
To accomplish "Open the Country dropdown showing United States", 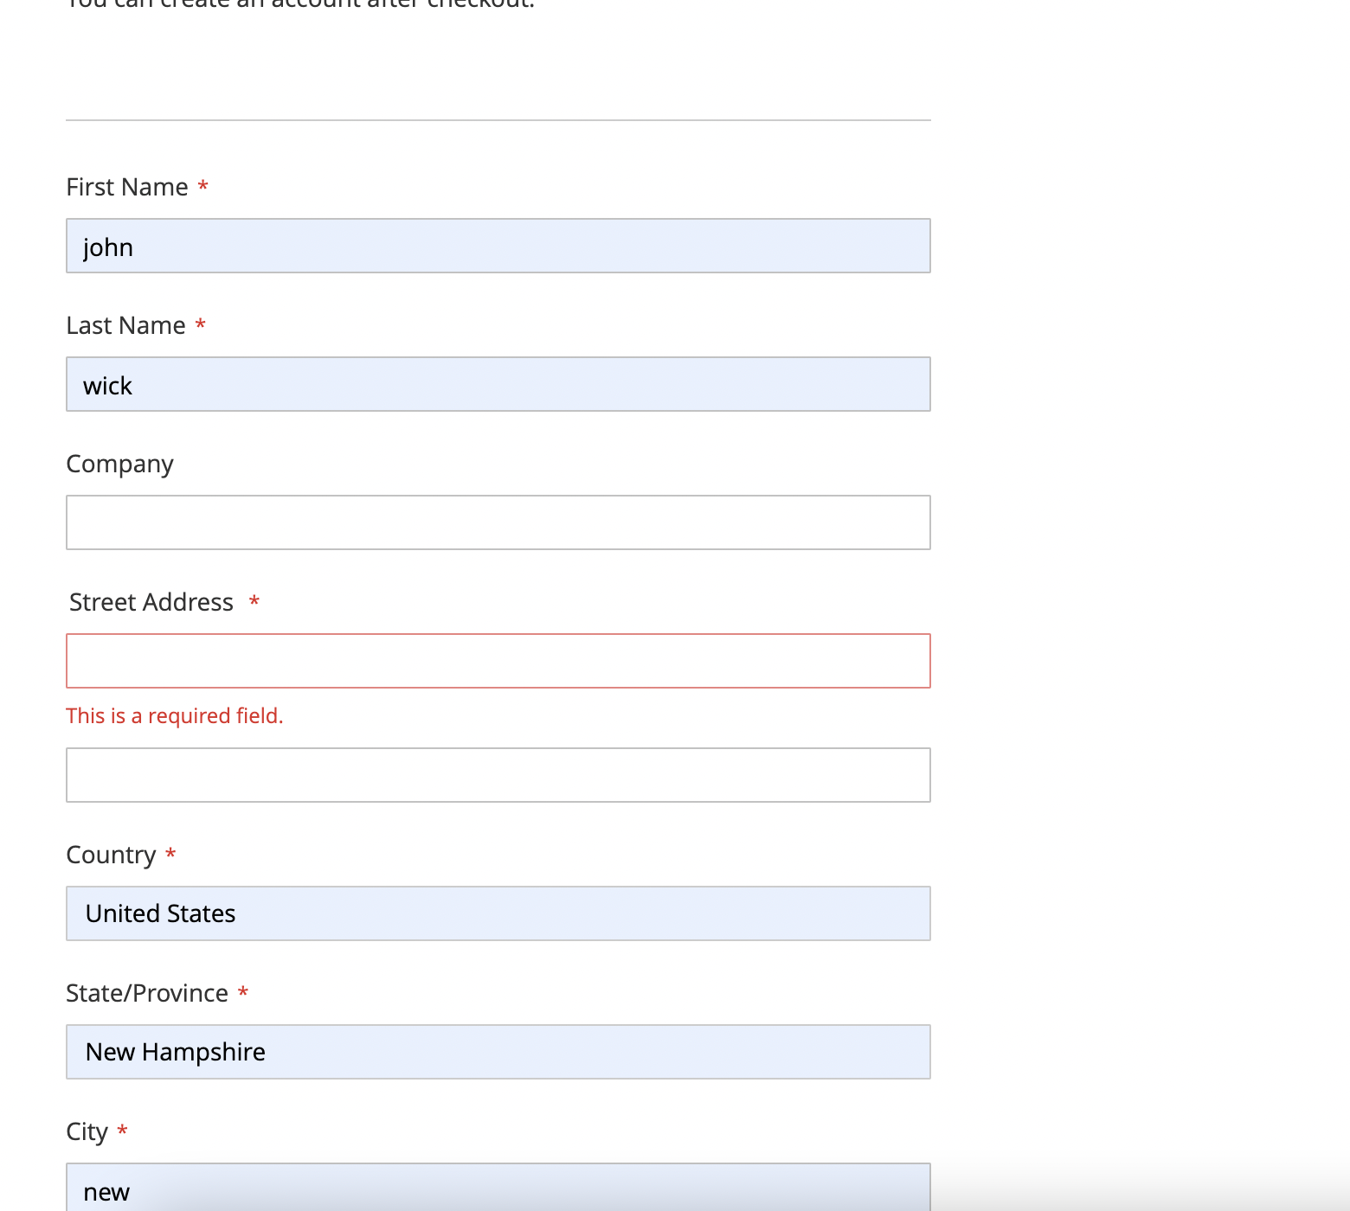I will point(498,913).
